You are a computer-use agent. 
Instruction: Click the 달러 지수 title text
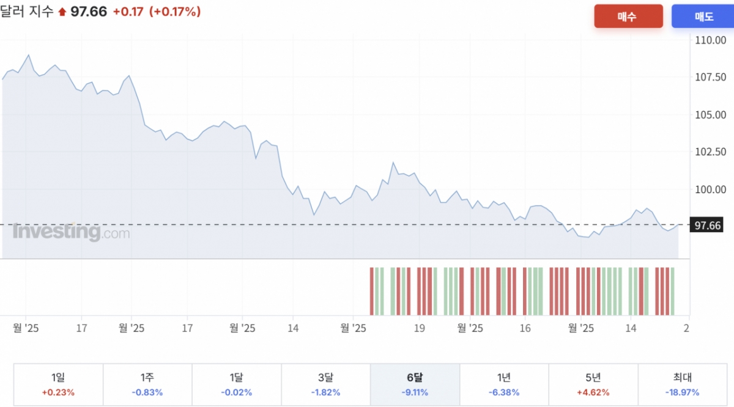27,12
